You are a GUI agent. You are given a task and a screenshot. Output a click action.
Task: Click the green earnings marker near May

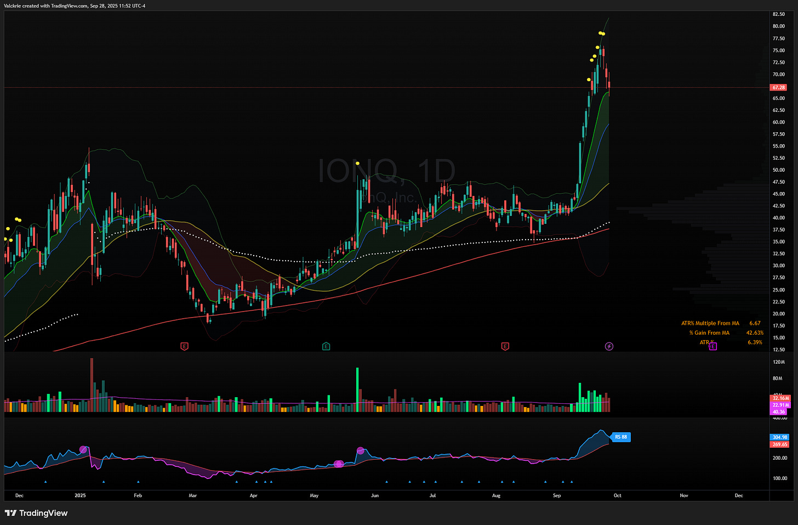(326, 346)
